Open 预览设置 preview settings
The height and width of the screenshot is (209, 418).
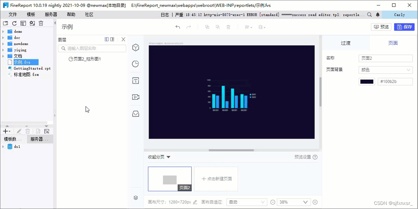pyautogui.click(x=306, y=157)
